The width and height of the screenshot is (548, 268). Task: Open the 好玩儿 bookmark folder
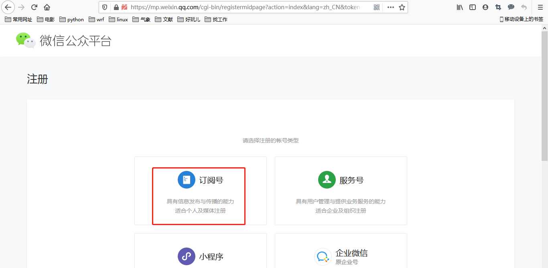click(189, 19)
